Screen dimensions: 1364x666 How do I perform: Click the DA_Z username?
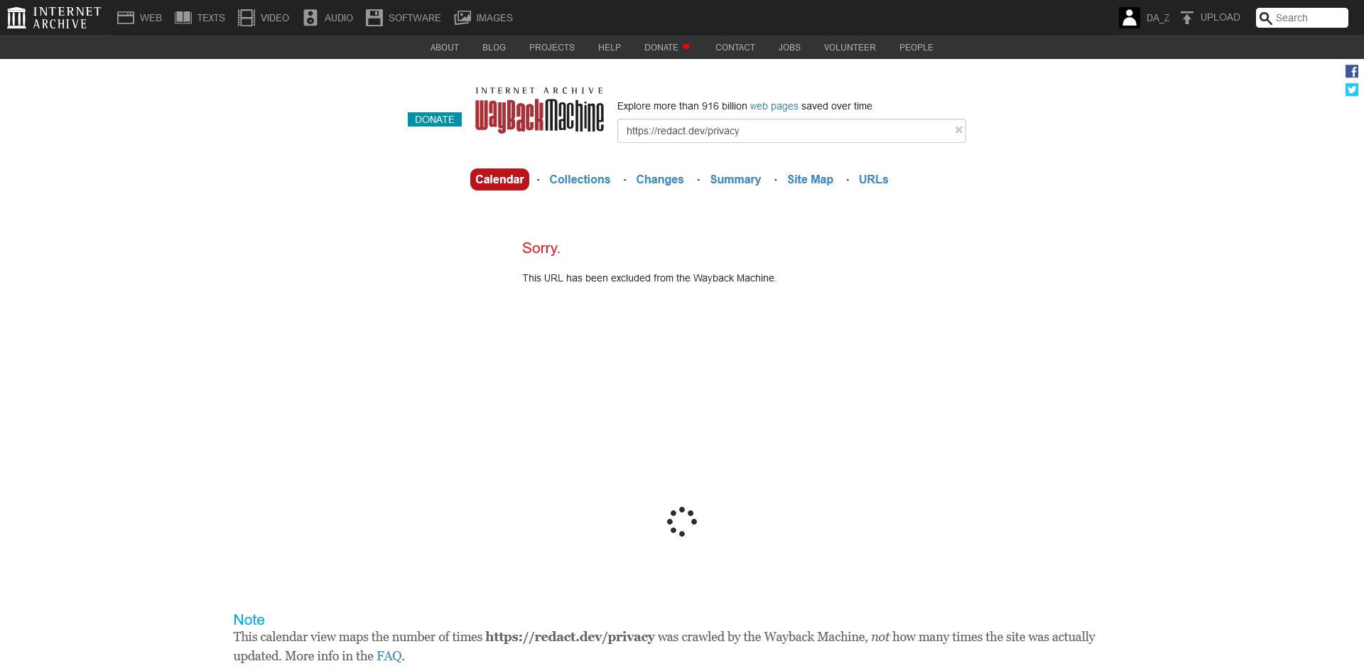click(1157, 18)
